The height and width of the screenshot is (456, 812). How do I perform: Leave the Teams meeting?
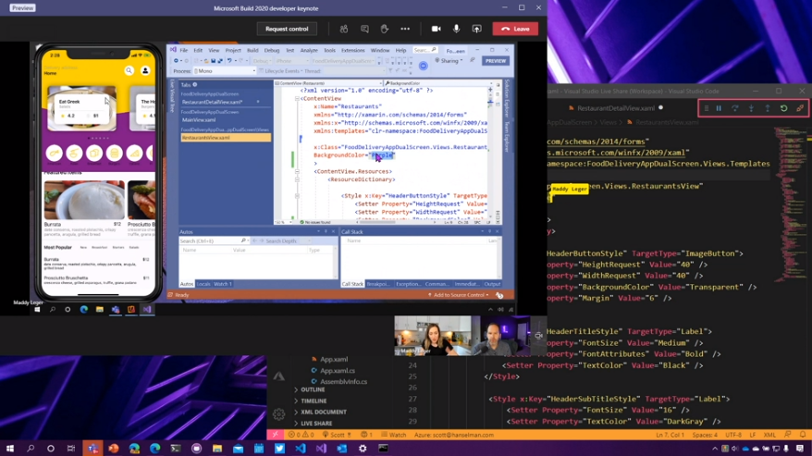tap(515, 29)
